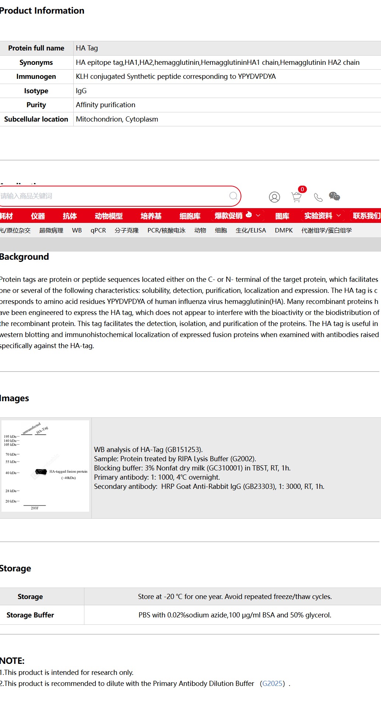
Task: Select the qPCR subcategory tab
Action: pyautogui.click(x=98, y=230)
